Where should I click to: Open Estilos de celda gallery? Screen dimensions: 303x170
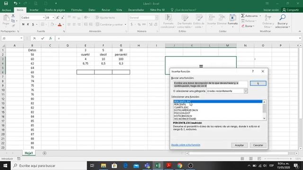click(x=199, y=21)
